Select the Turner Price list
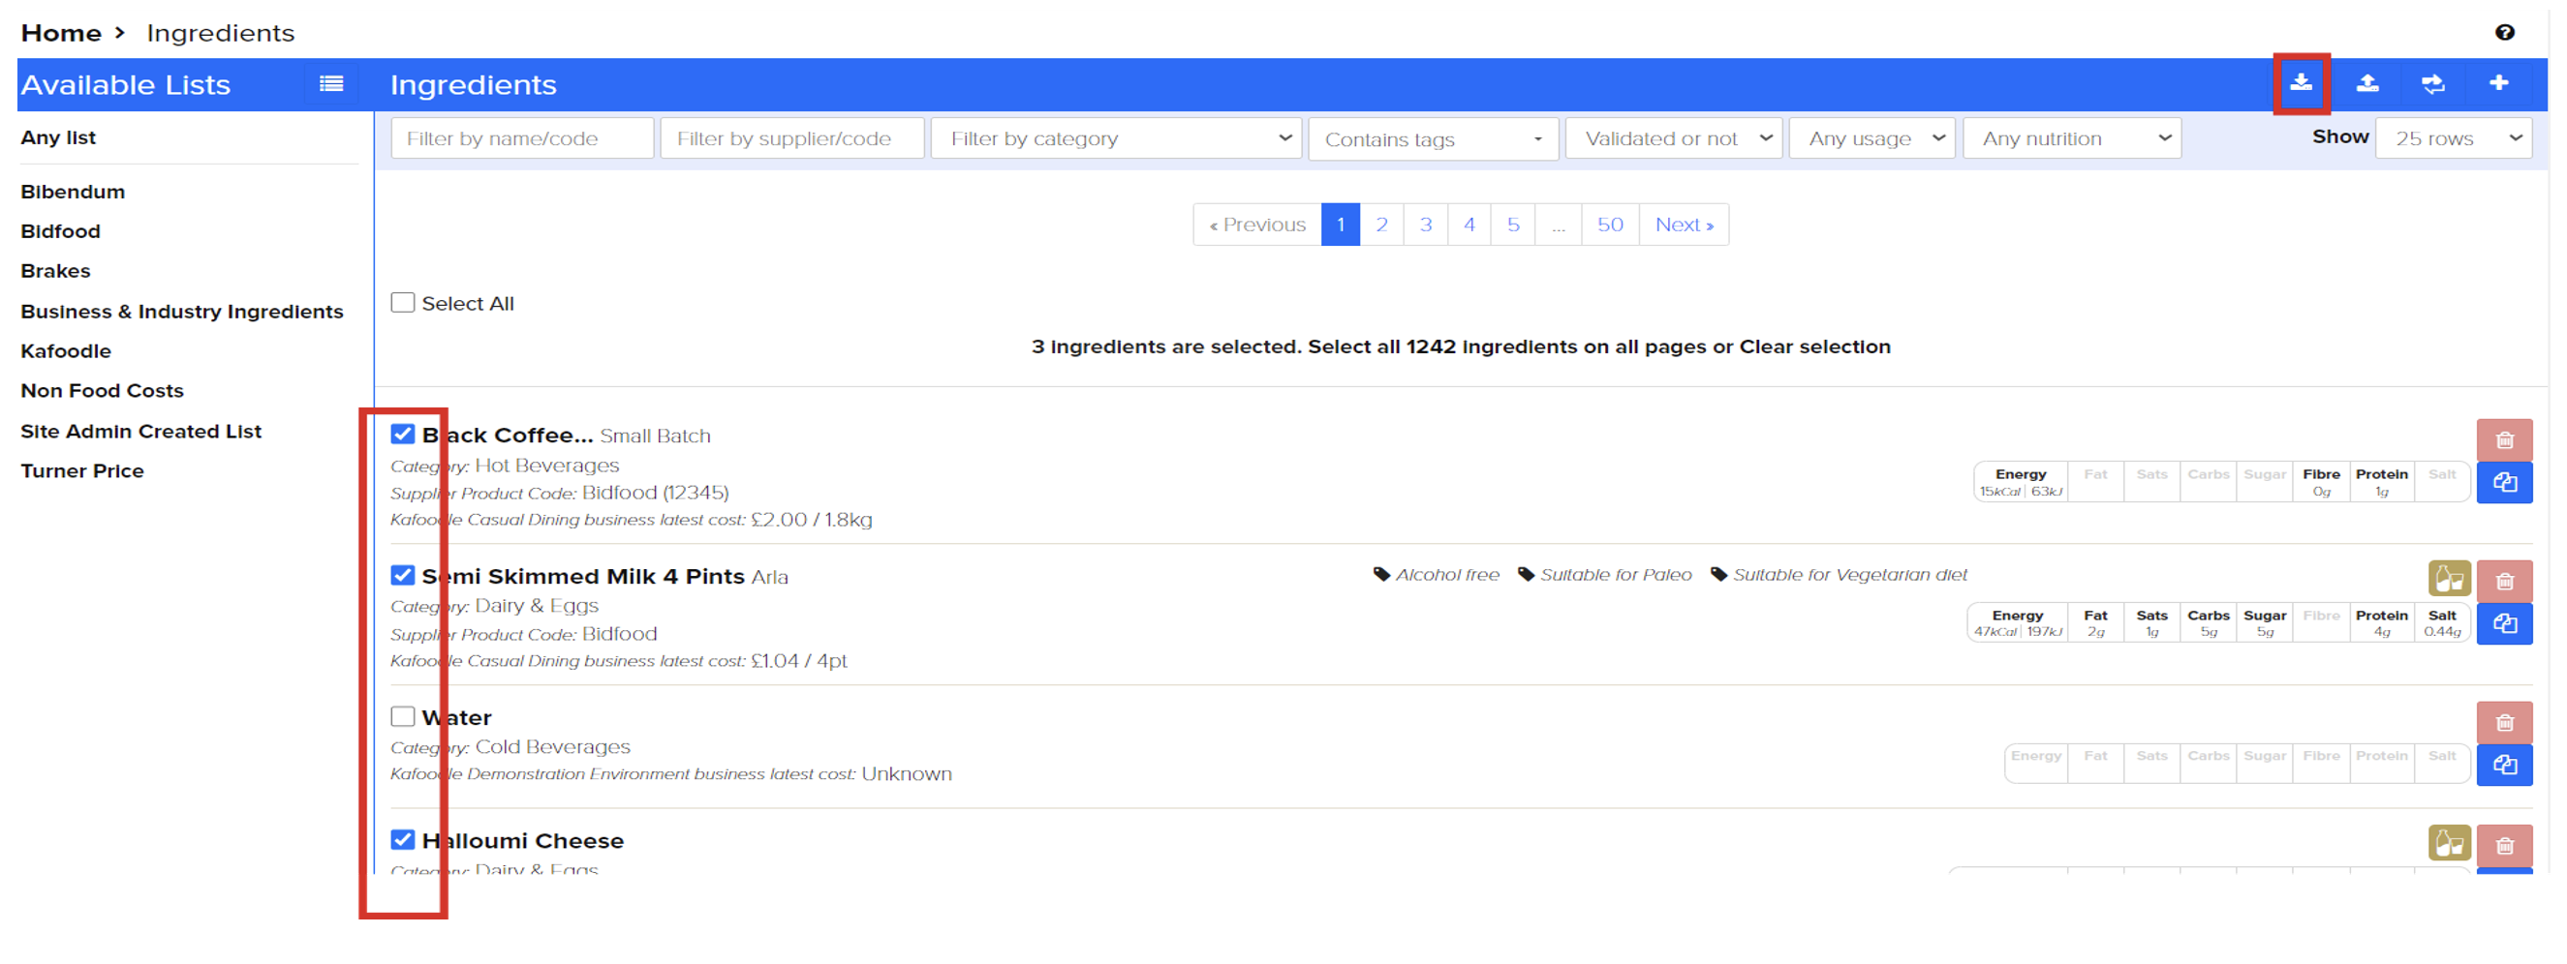 82,471
